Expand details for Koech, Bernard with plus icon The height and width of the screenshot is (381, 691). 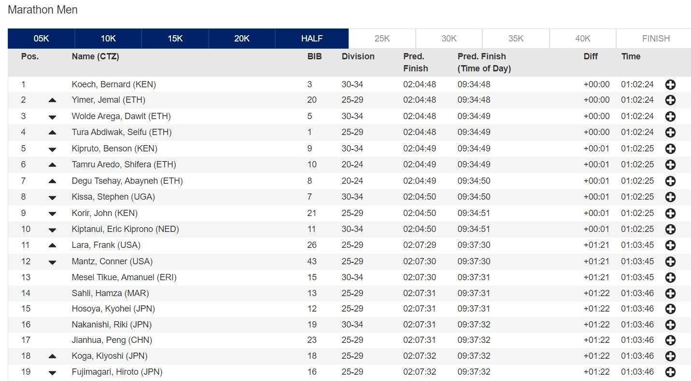(670, 84)
